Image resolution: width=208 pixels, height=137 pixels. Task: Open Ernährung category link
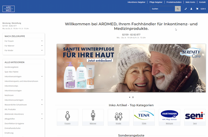click(x=9, y=133)
